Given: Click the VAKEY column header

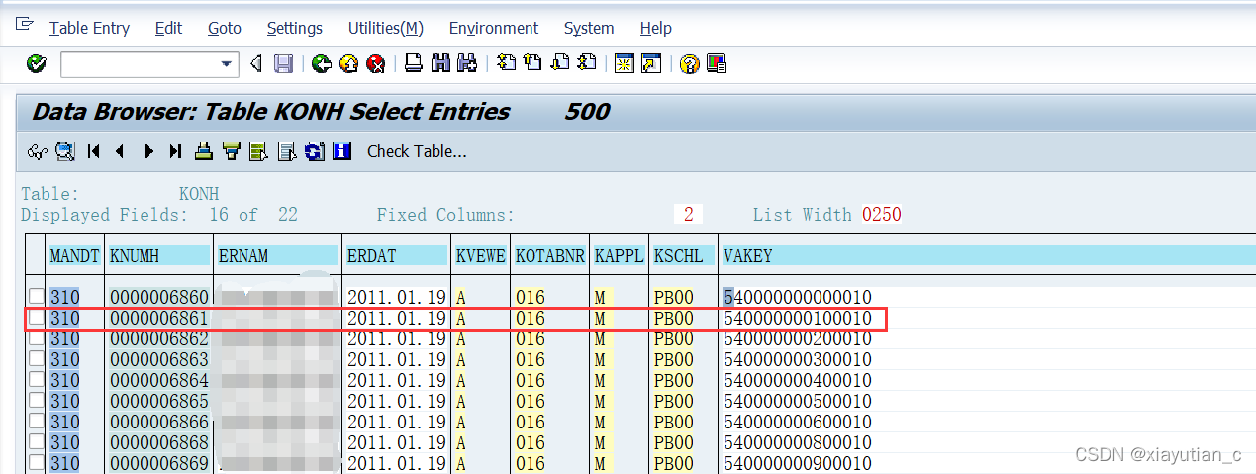Looking at the screenshot, I should point(988,255).
